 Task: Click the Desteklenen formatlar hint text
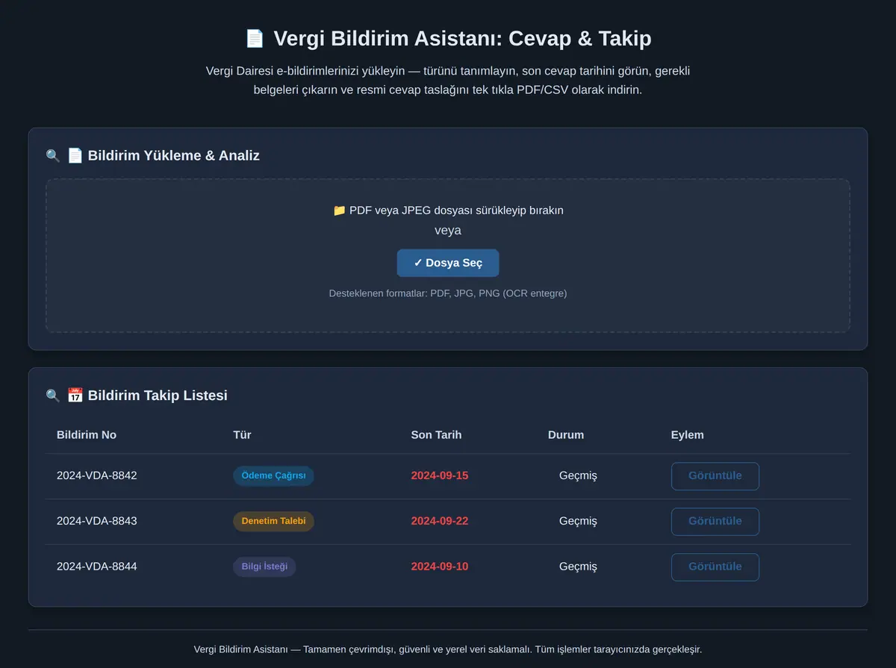448,294
